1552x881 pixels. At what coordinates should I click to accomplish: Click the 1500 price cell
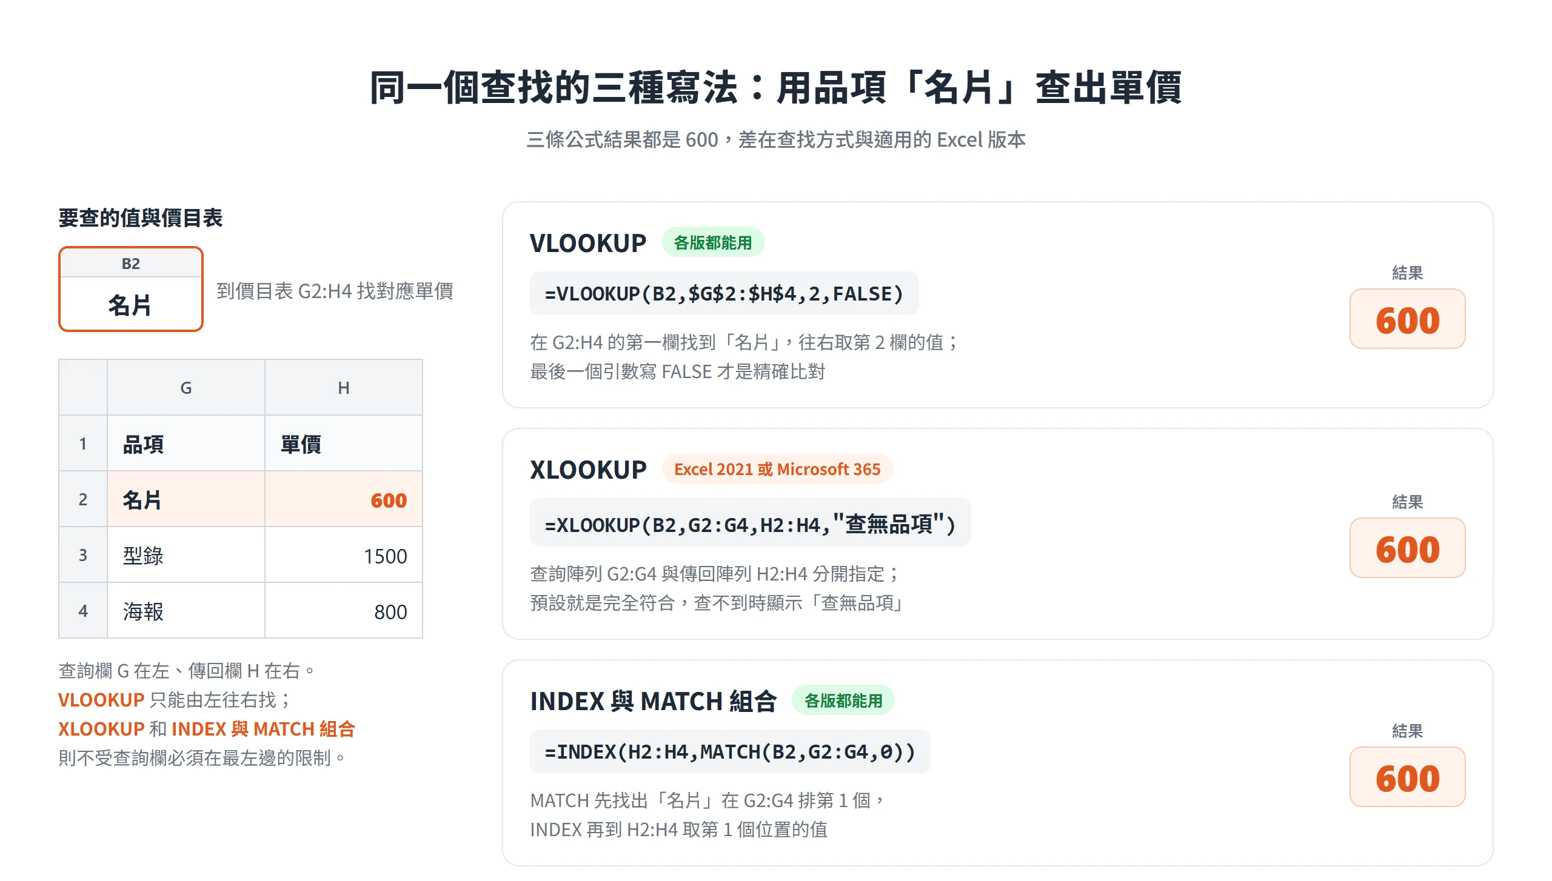344,555
